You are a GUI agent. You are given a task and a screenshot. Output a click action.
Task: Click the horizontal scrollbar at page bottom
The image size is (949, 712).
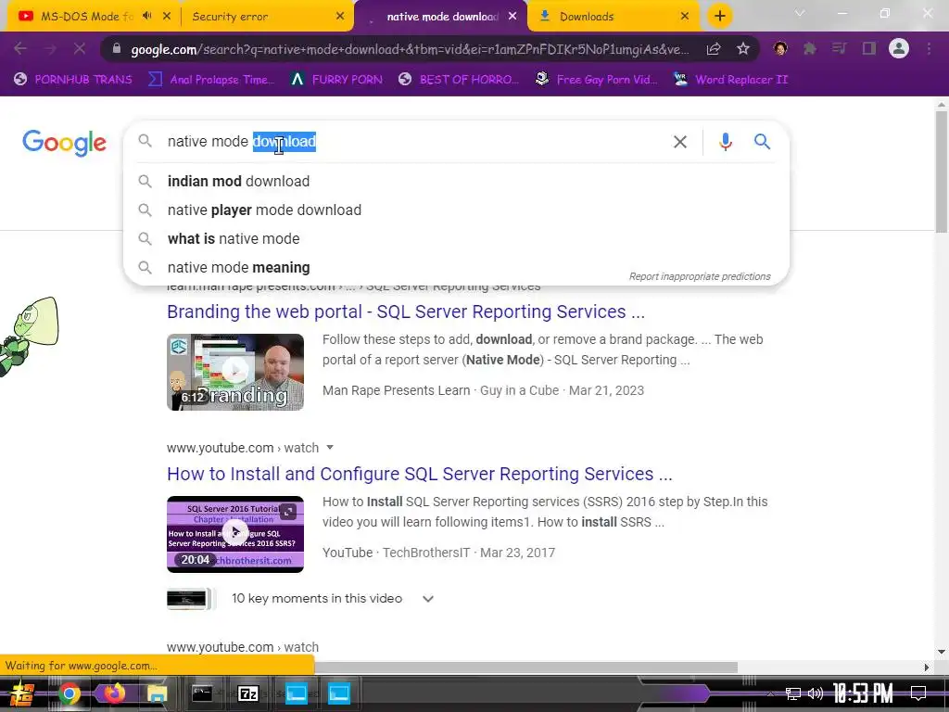click(525, 667)
